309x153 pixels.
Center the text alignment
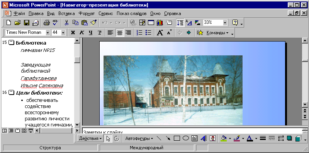pos(119,33)
